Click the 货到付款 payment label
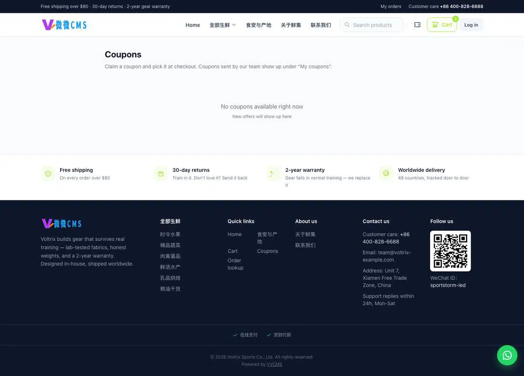The image size is (524, 376). click(x=282, y=335)
